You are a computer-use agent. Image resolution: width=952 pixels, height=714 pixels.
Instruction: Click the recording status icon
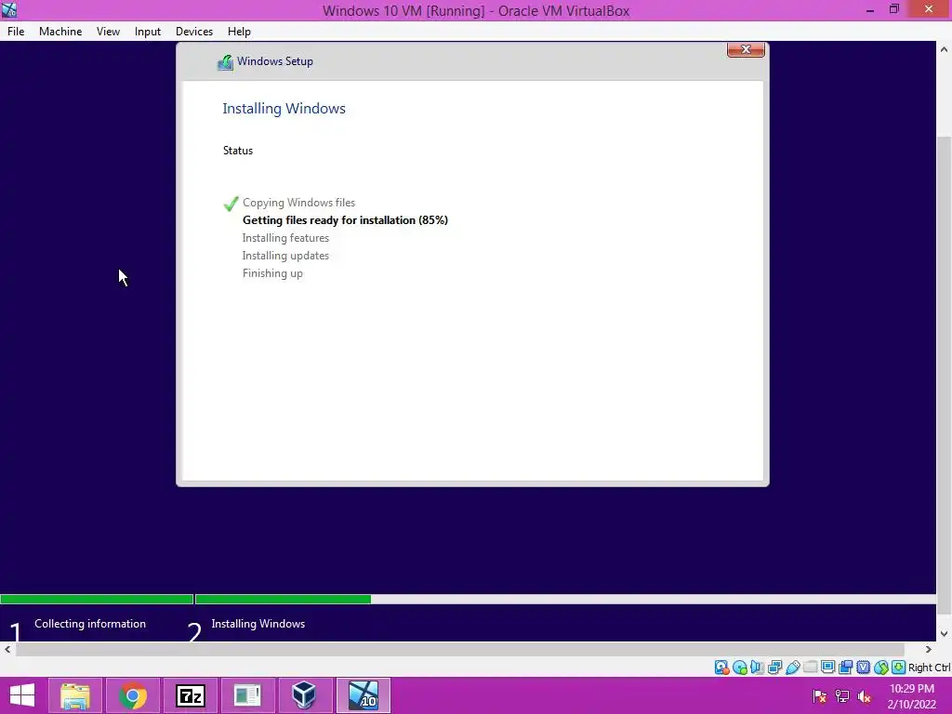click(x=845, y=668)
